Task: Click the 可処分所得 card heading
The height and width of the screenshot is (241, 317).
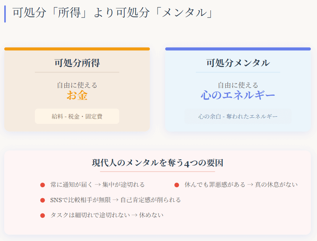Action: 77,63
